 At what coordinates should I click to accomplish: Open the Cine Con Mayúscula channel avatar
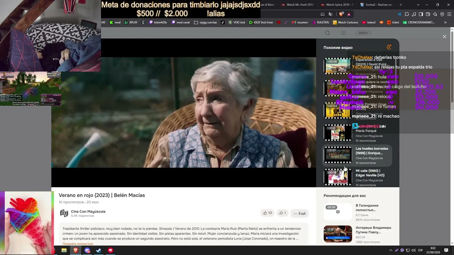coord(64,213)
